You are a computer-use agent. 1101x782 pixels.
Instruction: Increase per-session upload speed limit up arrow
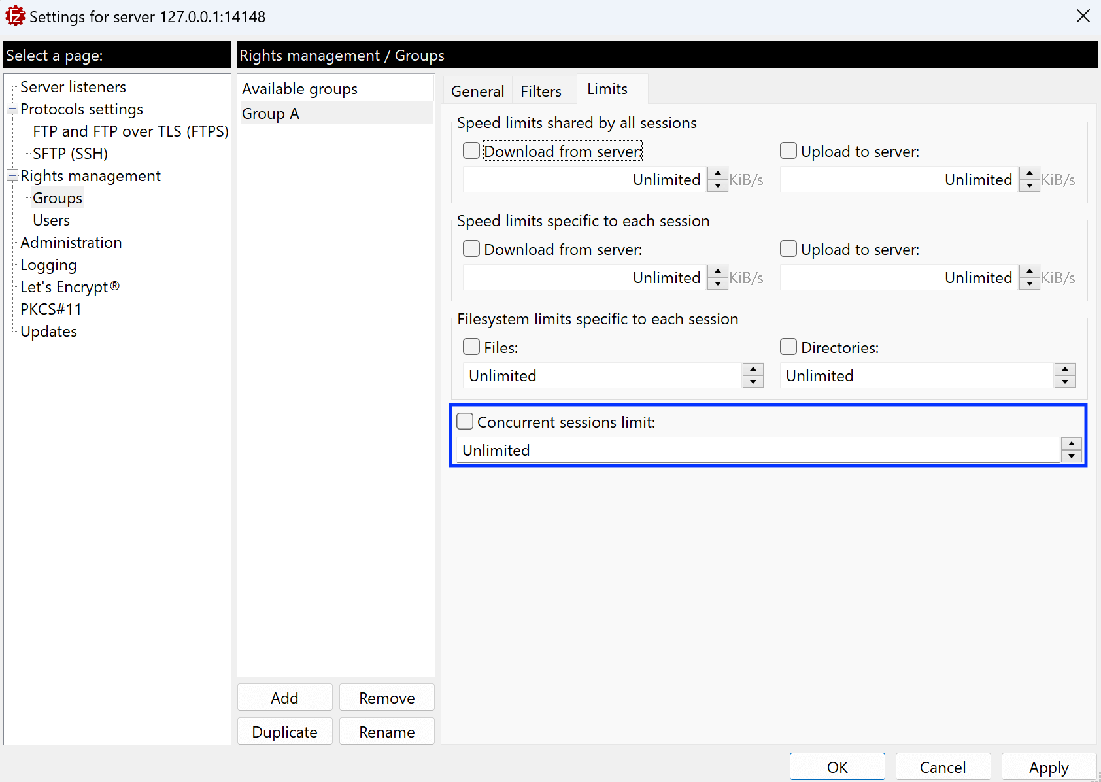[1030, 271]
